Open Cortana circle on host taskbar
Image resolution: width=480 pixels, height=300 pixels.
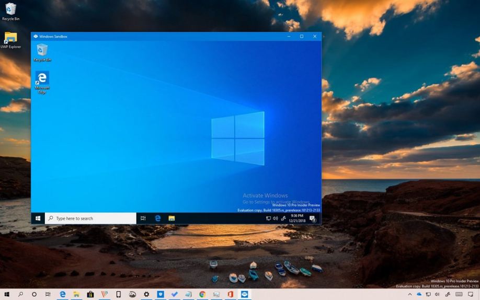pos(35,294)
